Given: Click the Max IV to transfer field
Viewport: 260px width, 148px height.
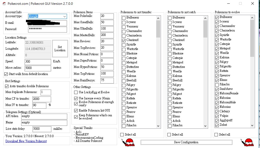Looking at the screenshot, I should (x=39, y=105).
